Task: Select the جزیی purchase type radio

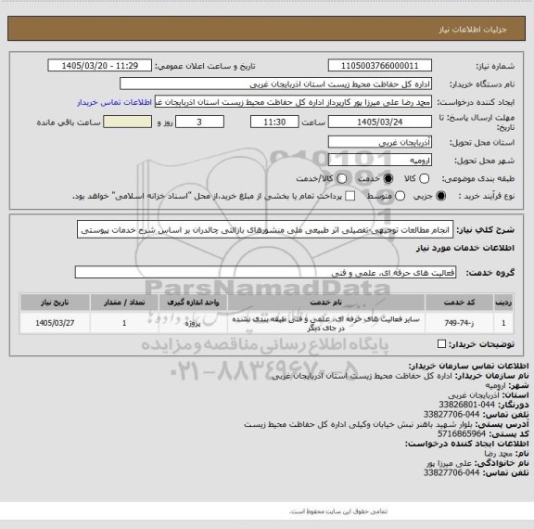Action: pyautogui.click(x=441, y=196)
